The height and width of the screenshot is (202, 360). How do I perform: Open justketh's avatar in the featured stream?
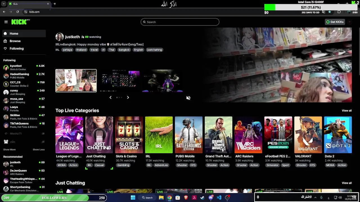click(59, 37)
